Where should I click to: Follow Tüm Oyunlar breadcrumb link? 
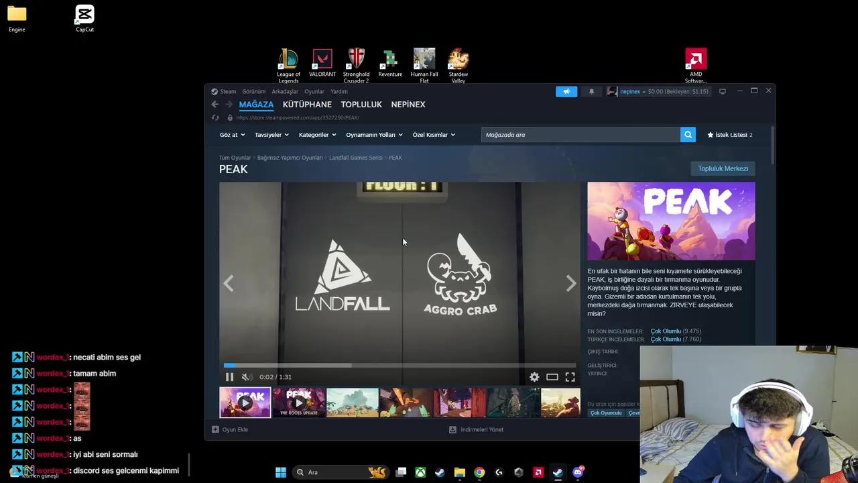(235, 158)
